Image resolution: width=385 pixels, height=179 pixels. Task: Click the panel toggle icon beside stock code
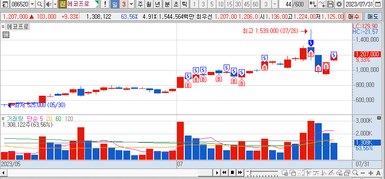tap(5, 4)
